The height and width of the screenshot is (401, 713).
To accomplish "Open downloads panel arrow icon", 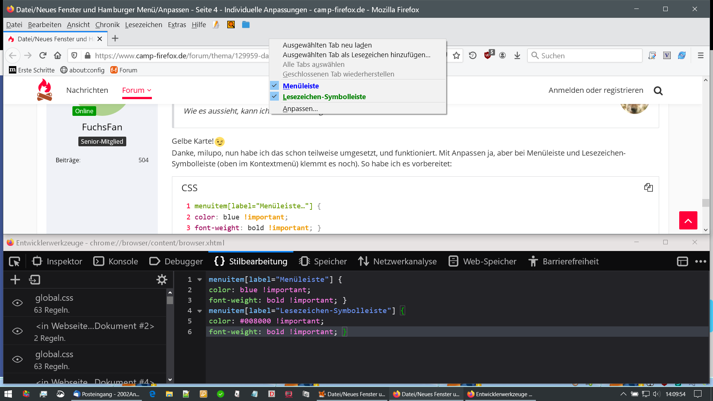I will pyautogui.click(x=517, y=56).
